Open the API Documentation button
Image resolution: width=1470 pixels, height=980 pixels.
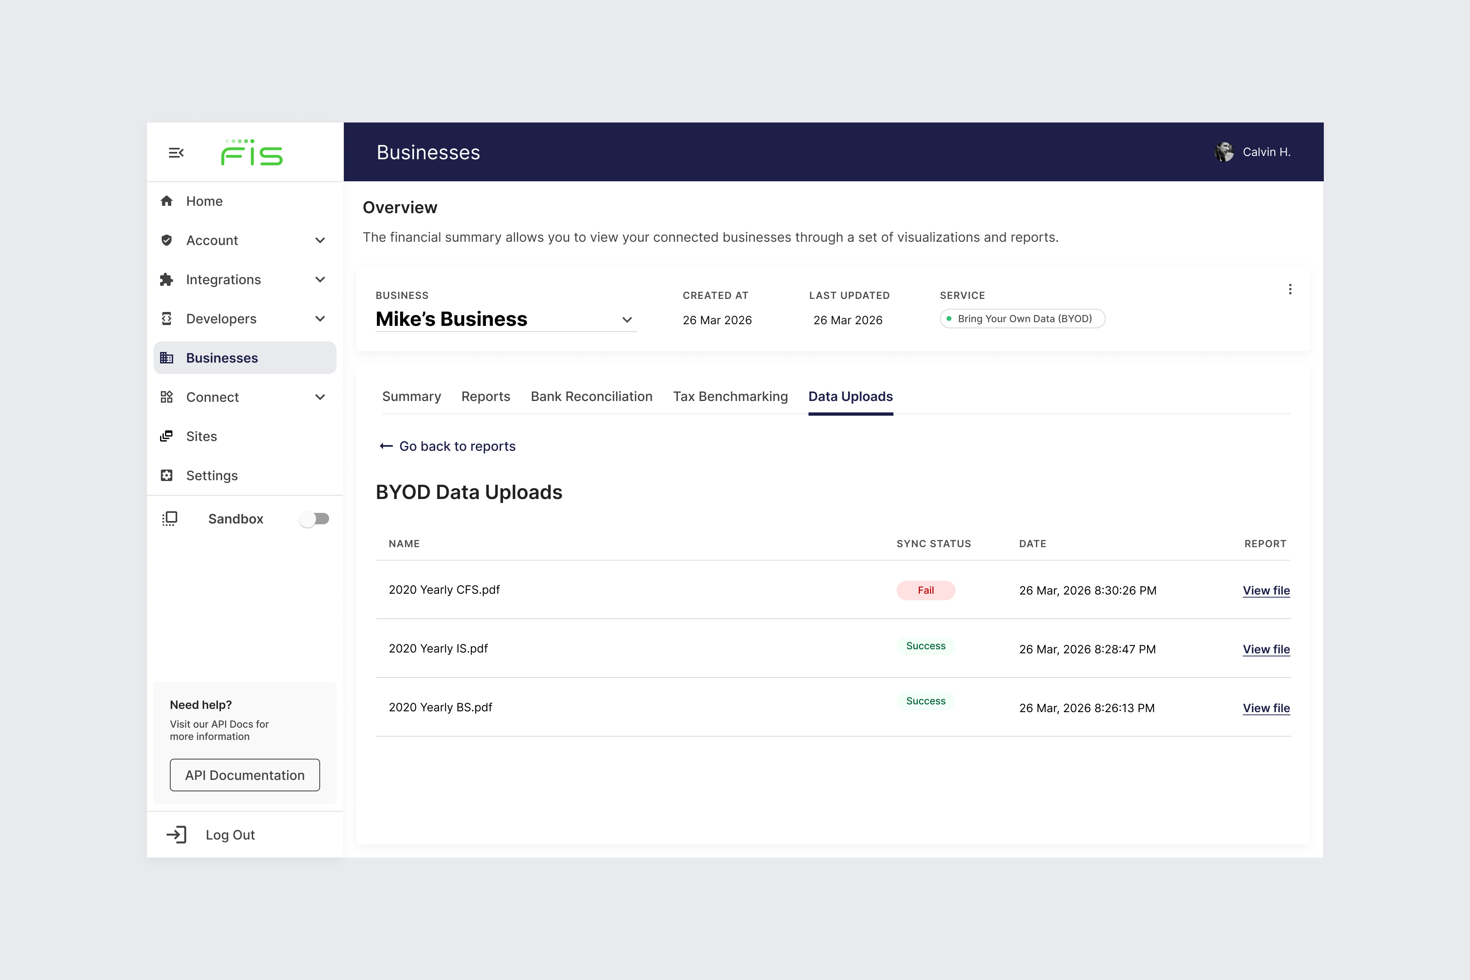click(244, 775)
